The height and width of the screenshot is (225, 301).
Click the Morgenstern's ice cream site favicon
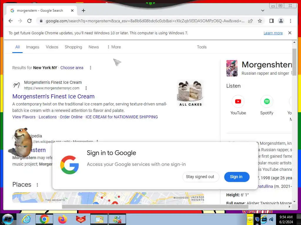[16, 85]
